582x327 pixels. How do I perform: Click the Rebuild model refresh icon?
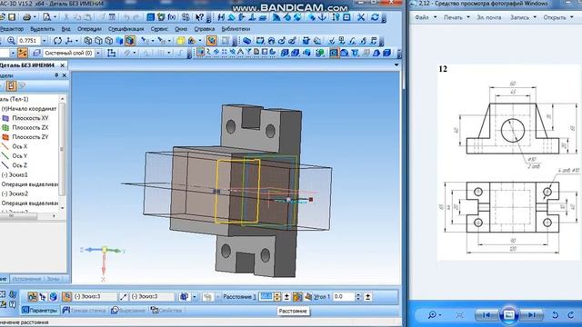point(375,17)
